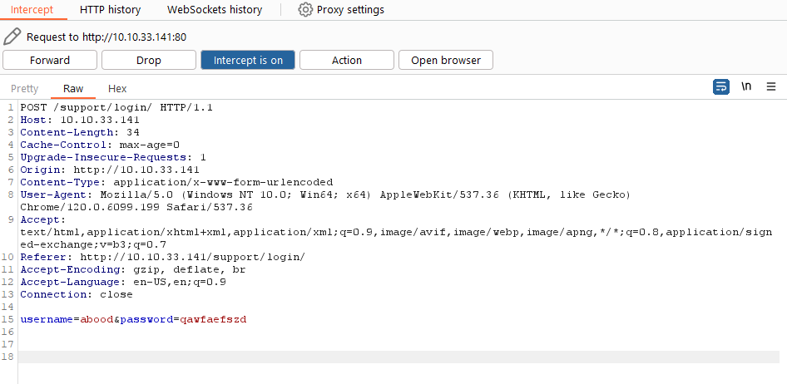
Task: Click the Open browser button
Action: tap(446, 60)
